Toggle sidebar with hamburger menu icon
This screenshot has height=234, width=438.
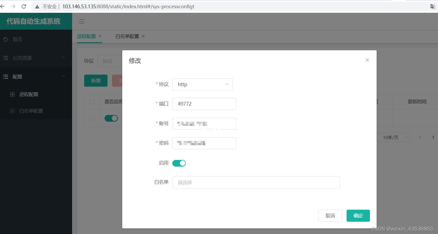coord(82,21)
